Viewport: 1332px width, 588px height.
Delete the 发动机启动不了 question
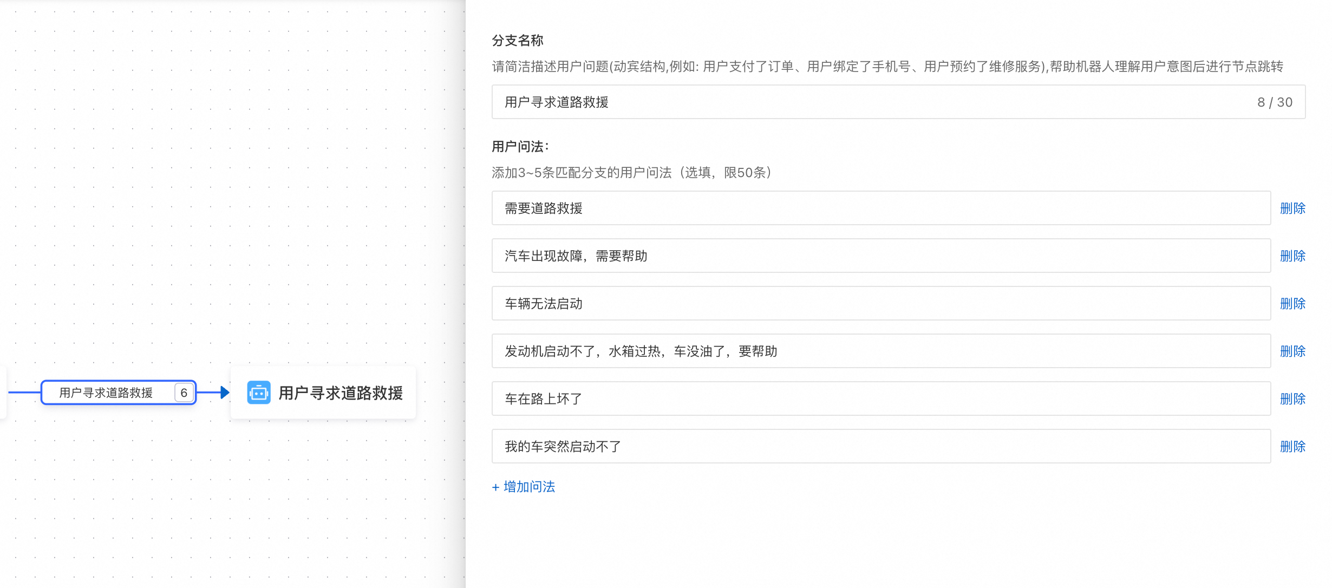1292,351
